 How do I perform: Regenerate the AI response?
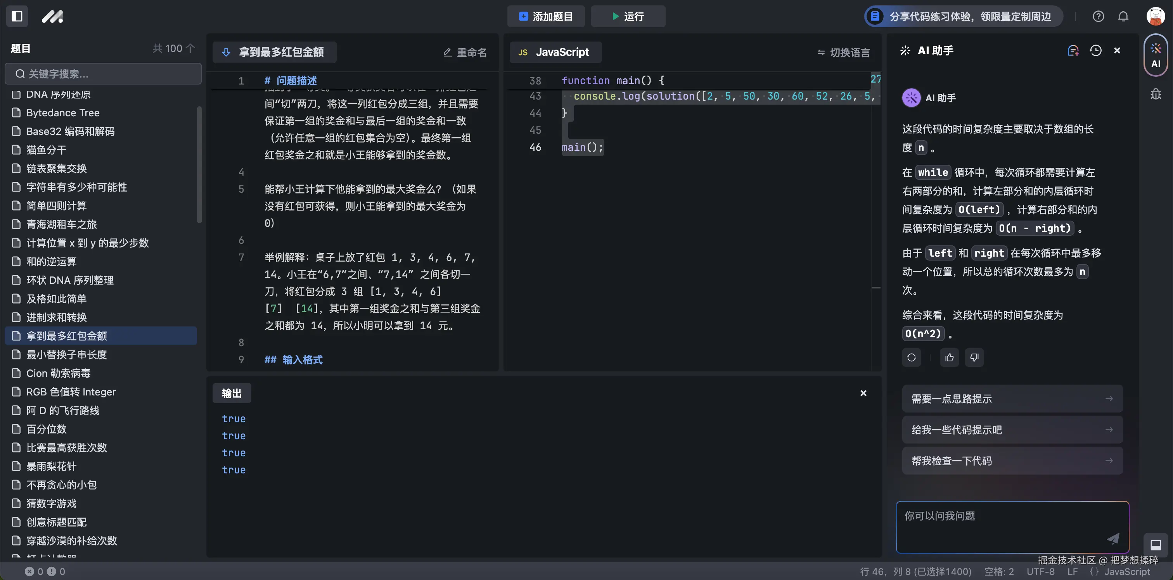click(x=912, y=358)
